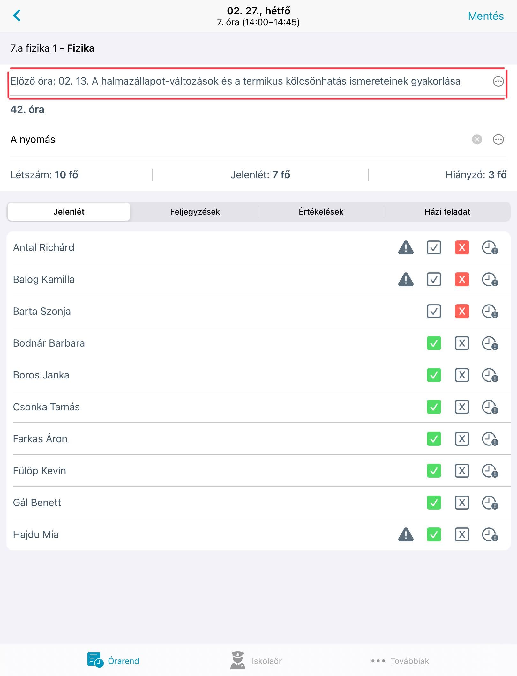
Task: Tap Mentés to save the lesson
Action: pos(485,16)
